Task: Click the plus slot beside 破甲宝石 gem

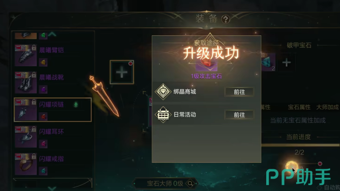Action: pyautogui.click(x=287, y=62)
